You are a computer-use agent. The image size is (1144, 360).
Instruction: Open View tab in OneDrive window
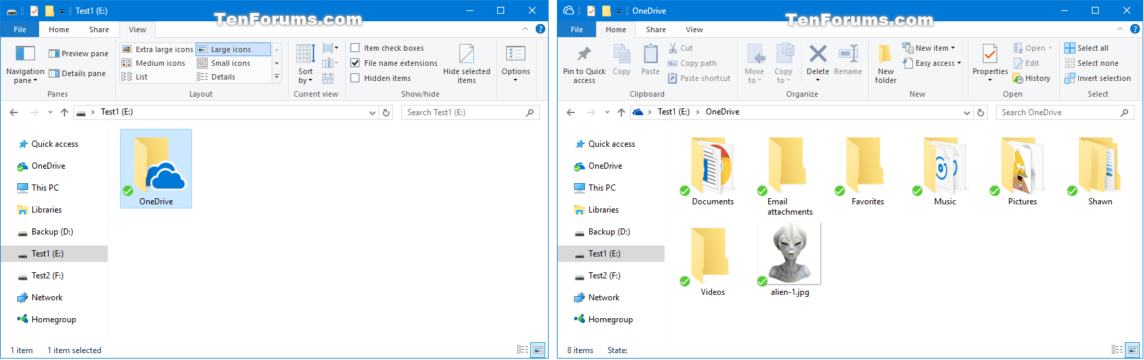(694, 29)
